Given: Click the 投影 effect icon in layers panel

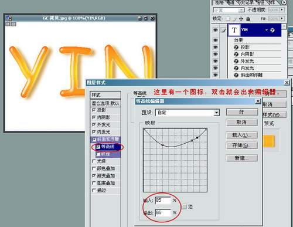Looking at the screenshot, I should point(236,47).
